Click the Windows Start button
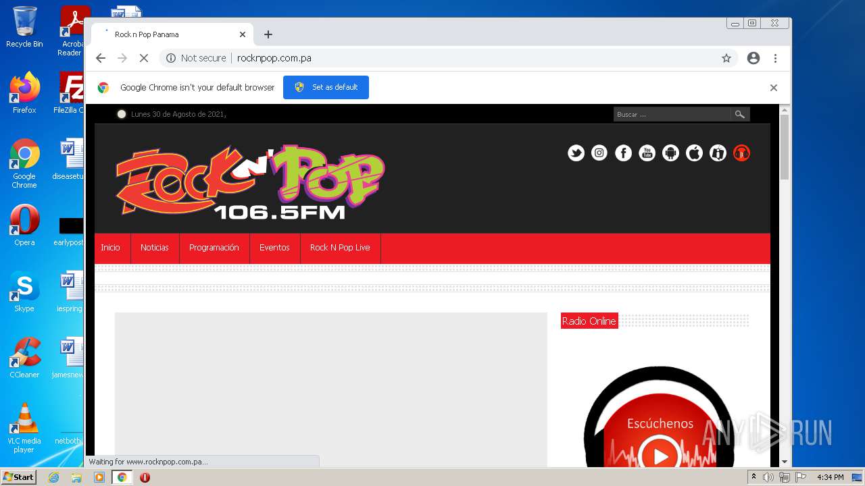The height and width of the screenshot is (486, 865). point(19,477)
